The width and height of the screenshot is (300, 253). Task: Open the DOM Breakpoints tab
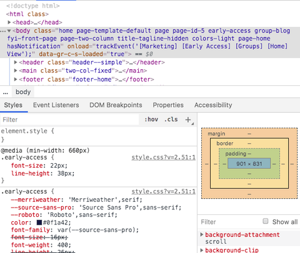(x=116, y=105)
